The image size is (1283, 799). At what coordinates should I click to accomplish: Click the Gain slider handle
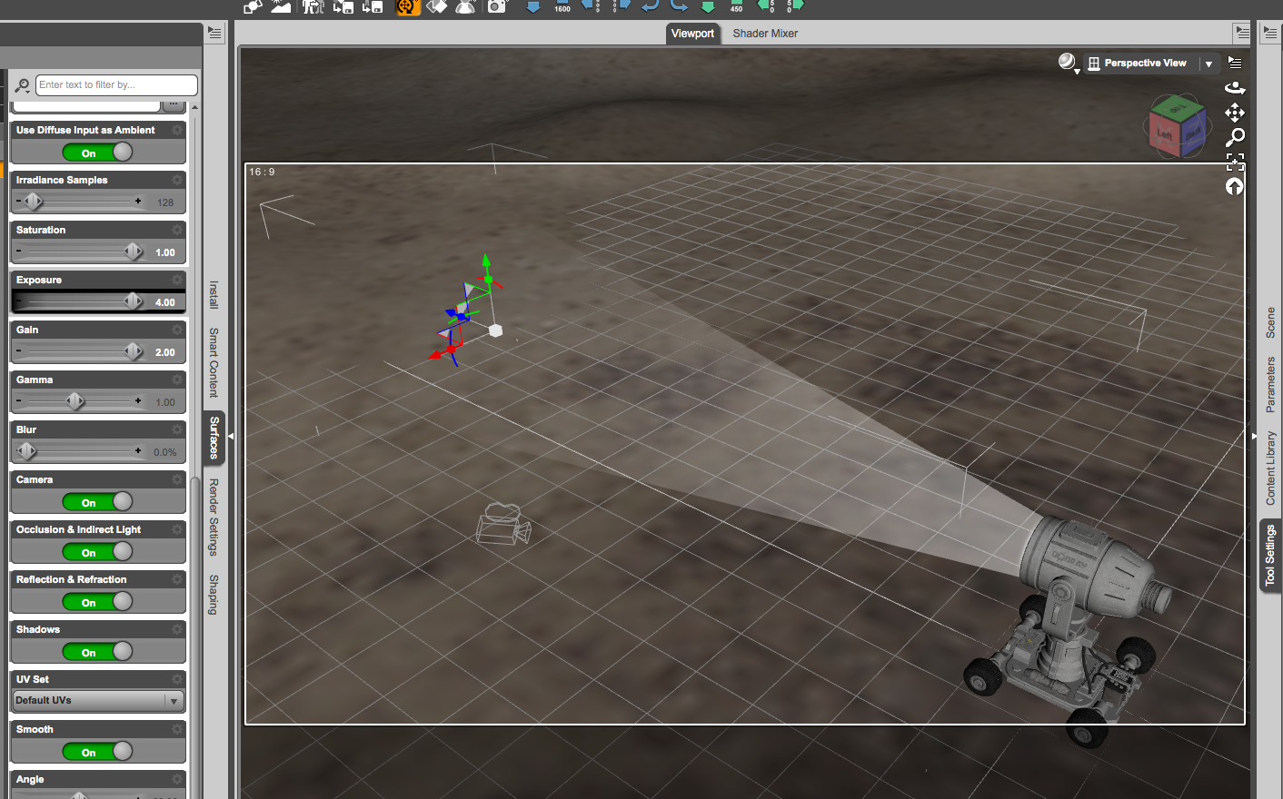pyautogui.click(x=134, y=350)
